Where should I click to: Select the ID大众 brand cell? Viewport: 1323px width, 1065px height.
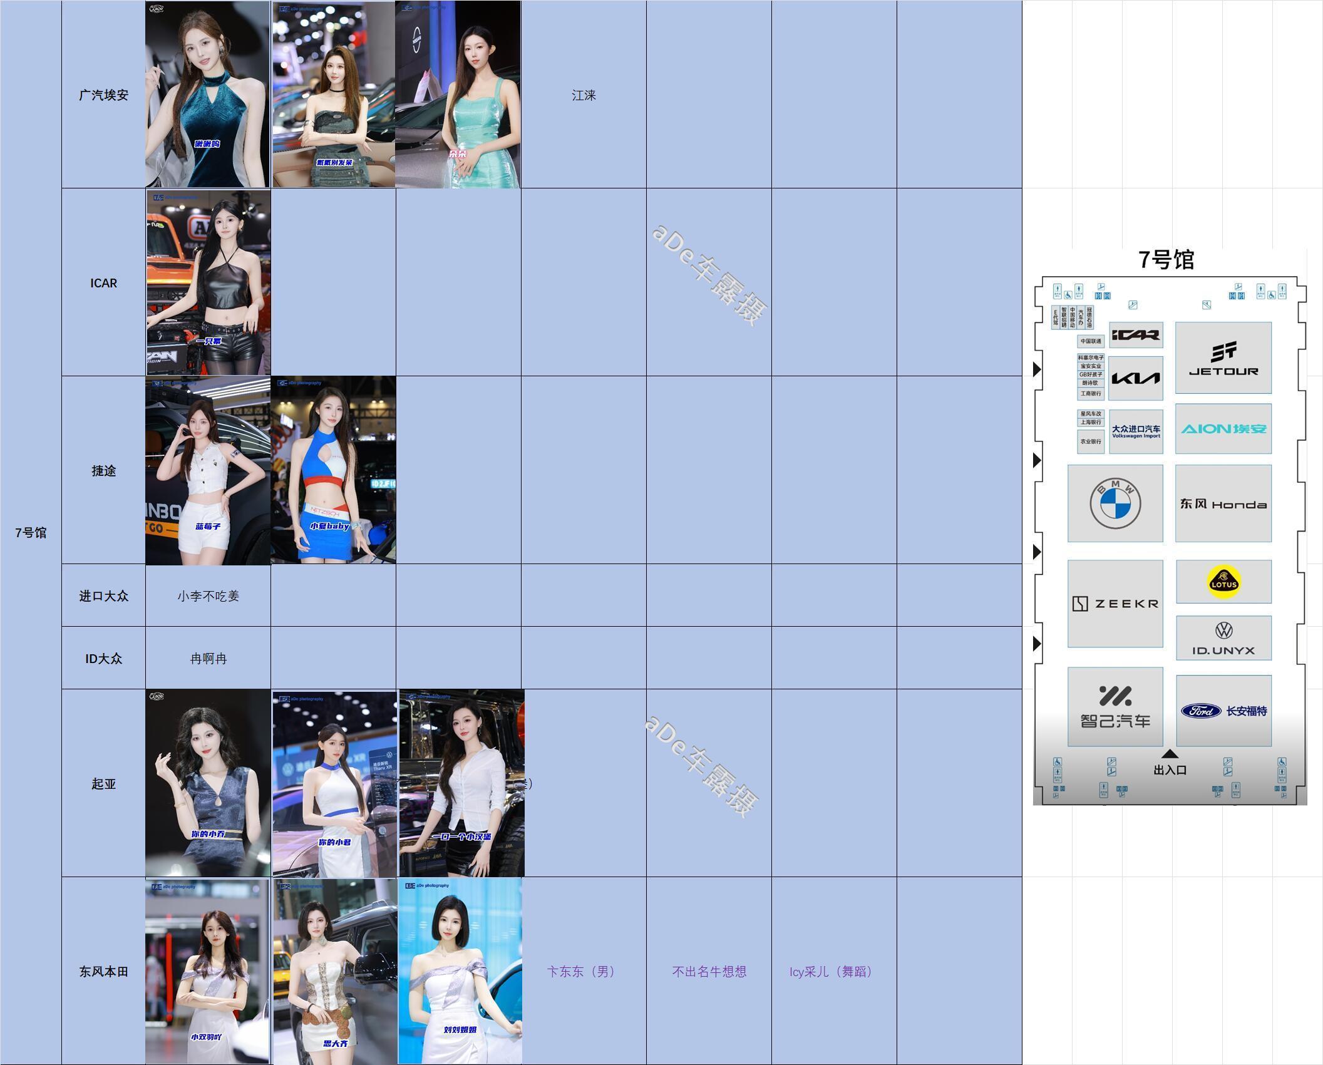click(x=103, y=658)
